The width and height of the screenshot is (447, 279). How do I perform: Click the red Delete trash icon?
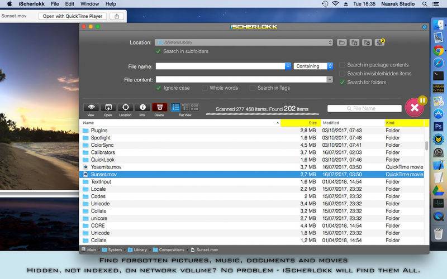(x=160, y=107)
